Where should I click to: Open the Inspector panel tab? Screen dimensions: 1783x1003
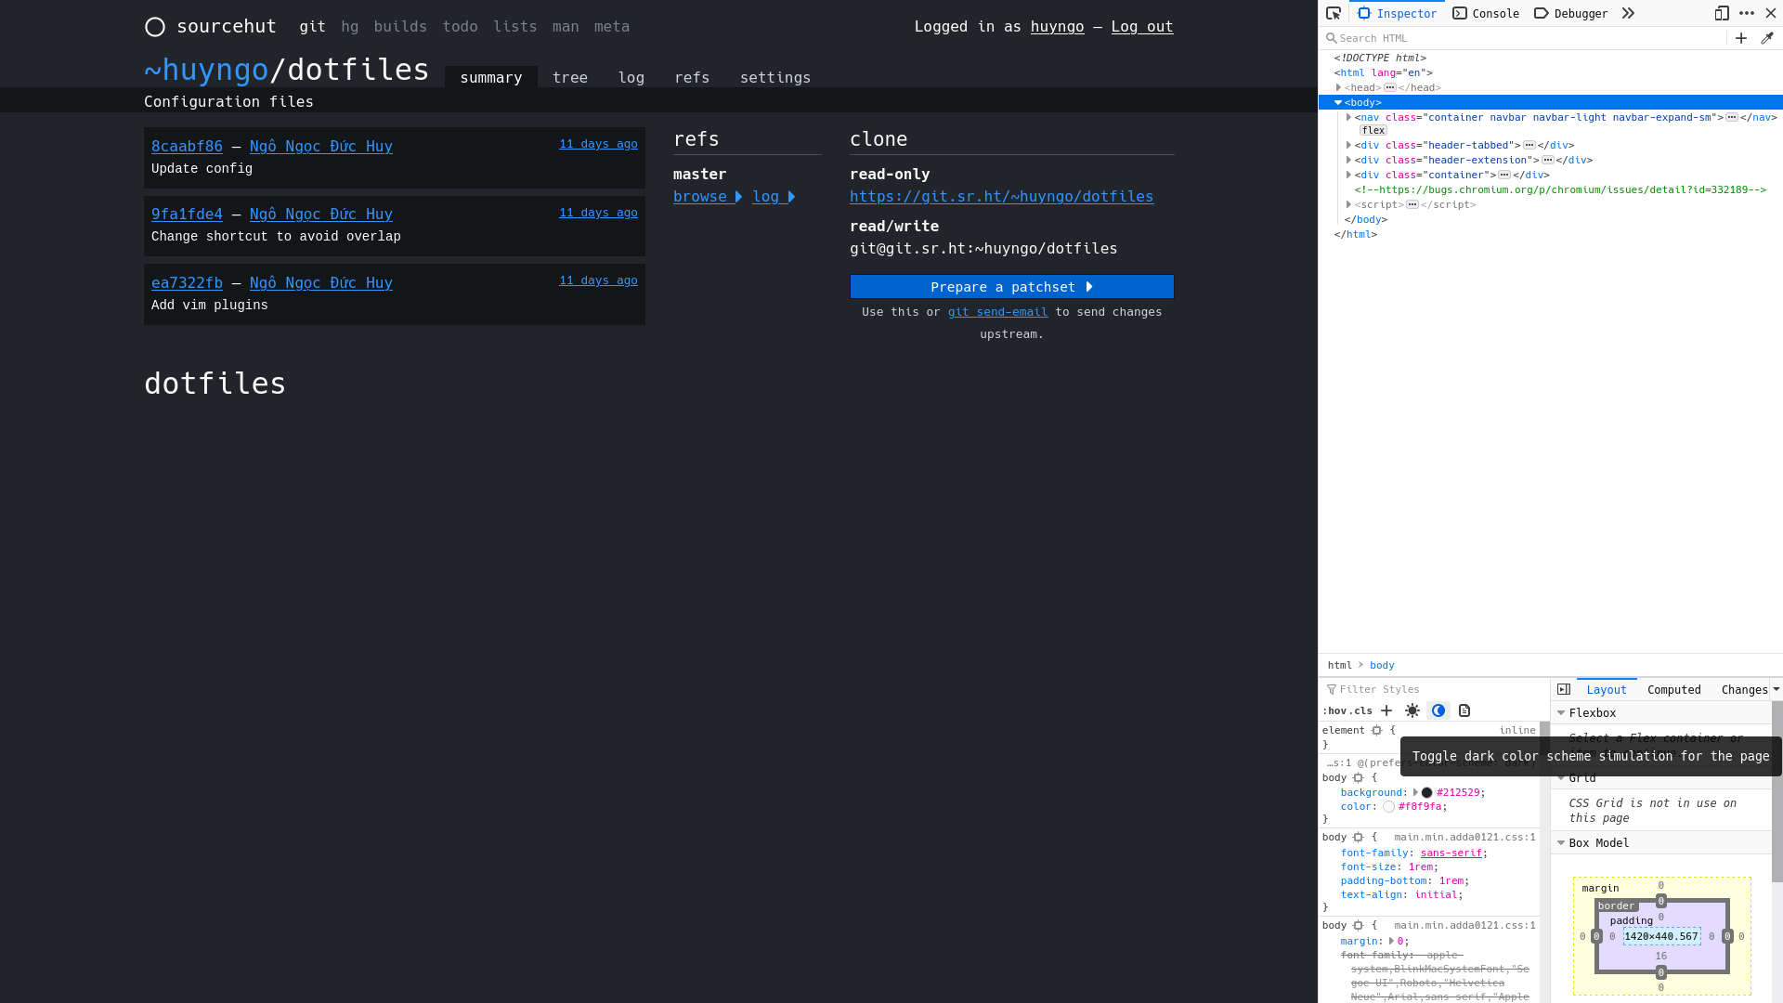coord(1397,13)
